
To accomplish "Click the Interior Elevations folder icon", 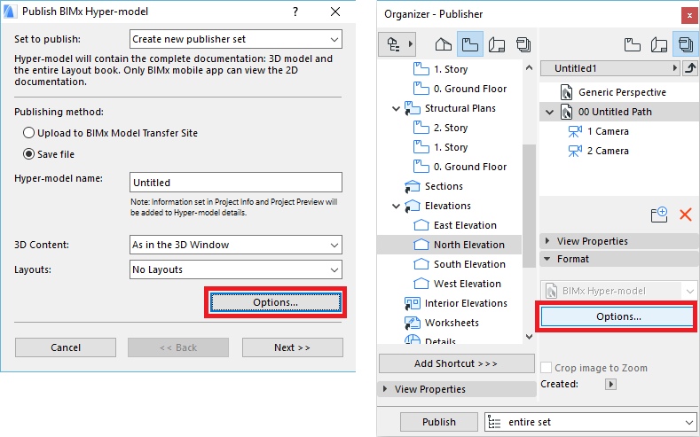I will [413, 304].
